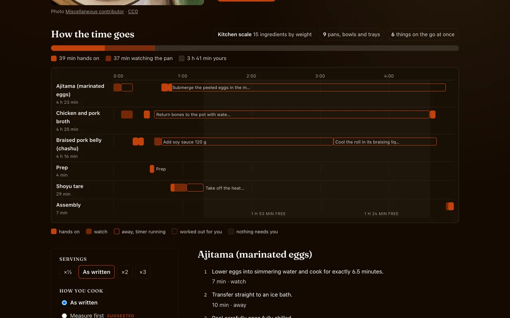
Task: Open the Miscellaneous contributor photo credit link
Action: click(x=94, y=12)
